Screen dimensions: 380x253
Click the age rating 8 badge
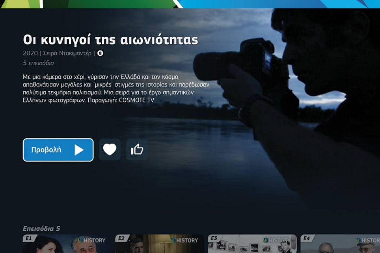pyautogui.click(x=100, y=53)
